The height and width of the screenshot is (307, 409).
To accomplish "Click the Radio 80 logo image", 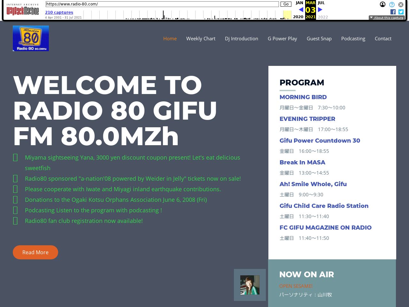I will tap(31, 38).
